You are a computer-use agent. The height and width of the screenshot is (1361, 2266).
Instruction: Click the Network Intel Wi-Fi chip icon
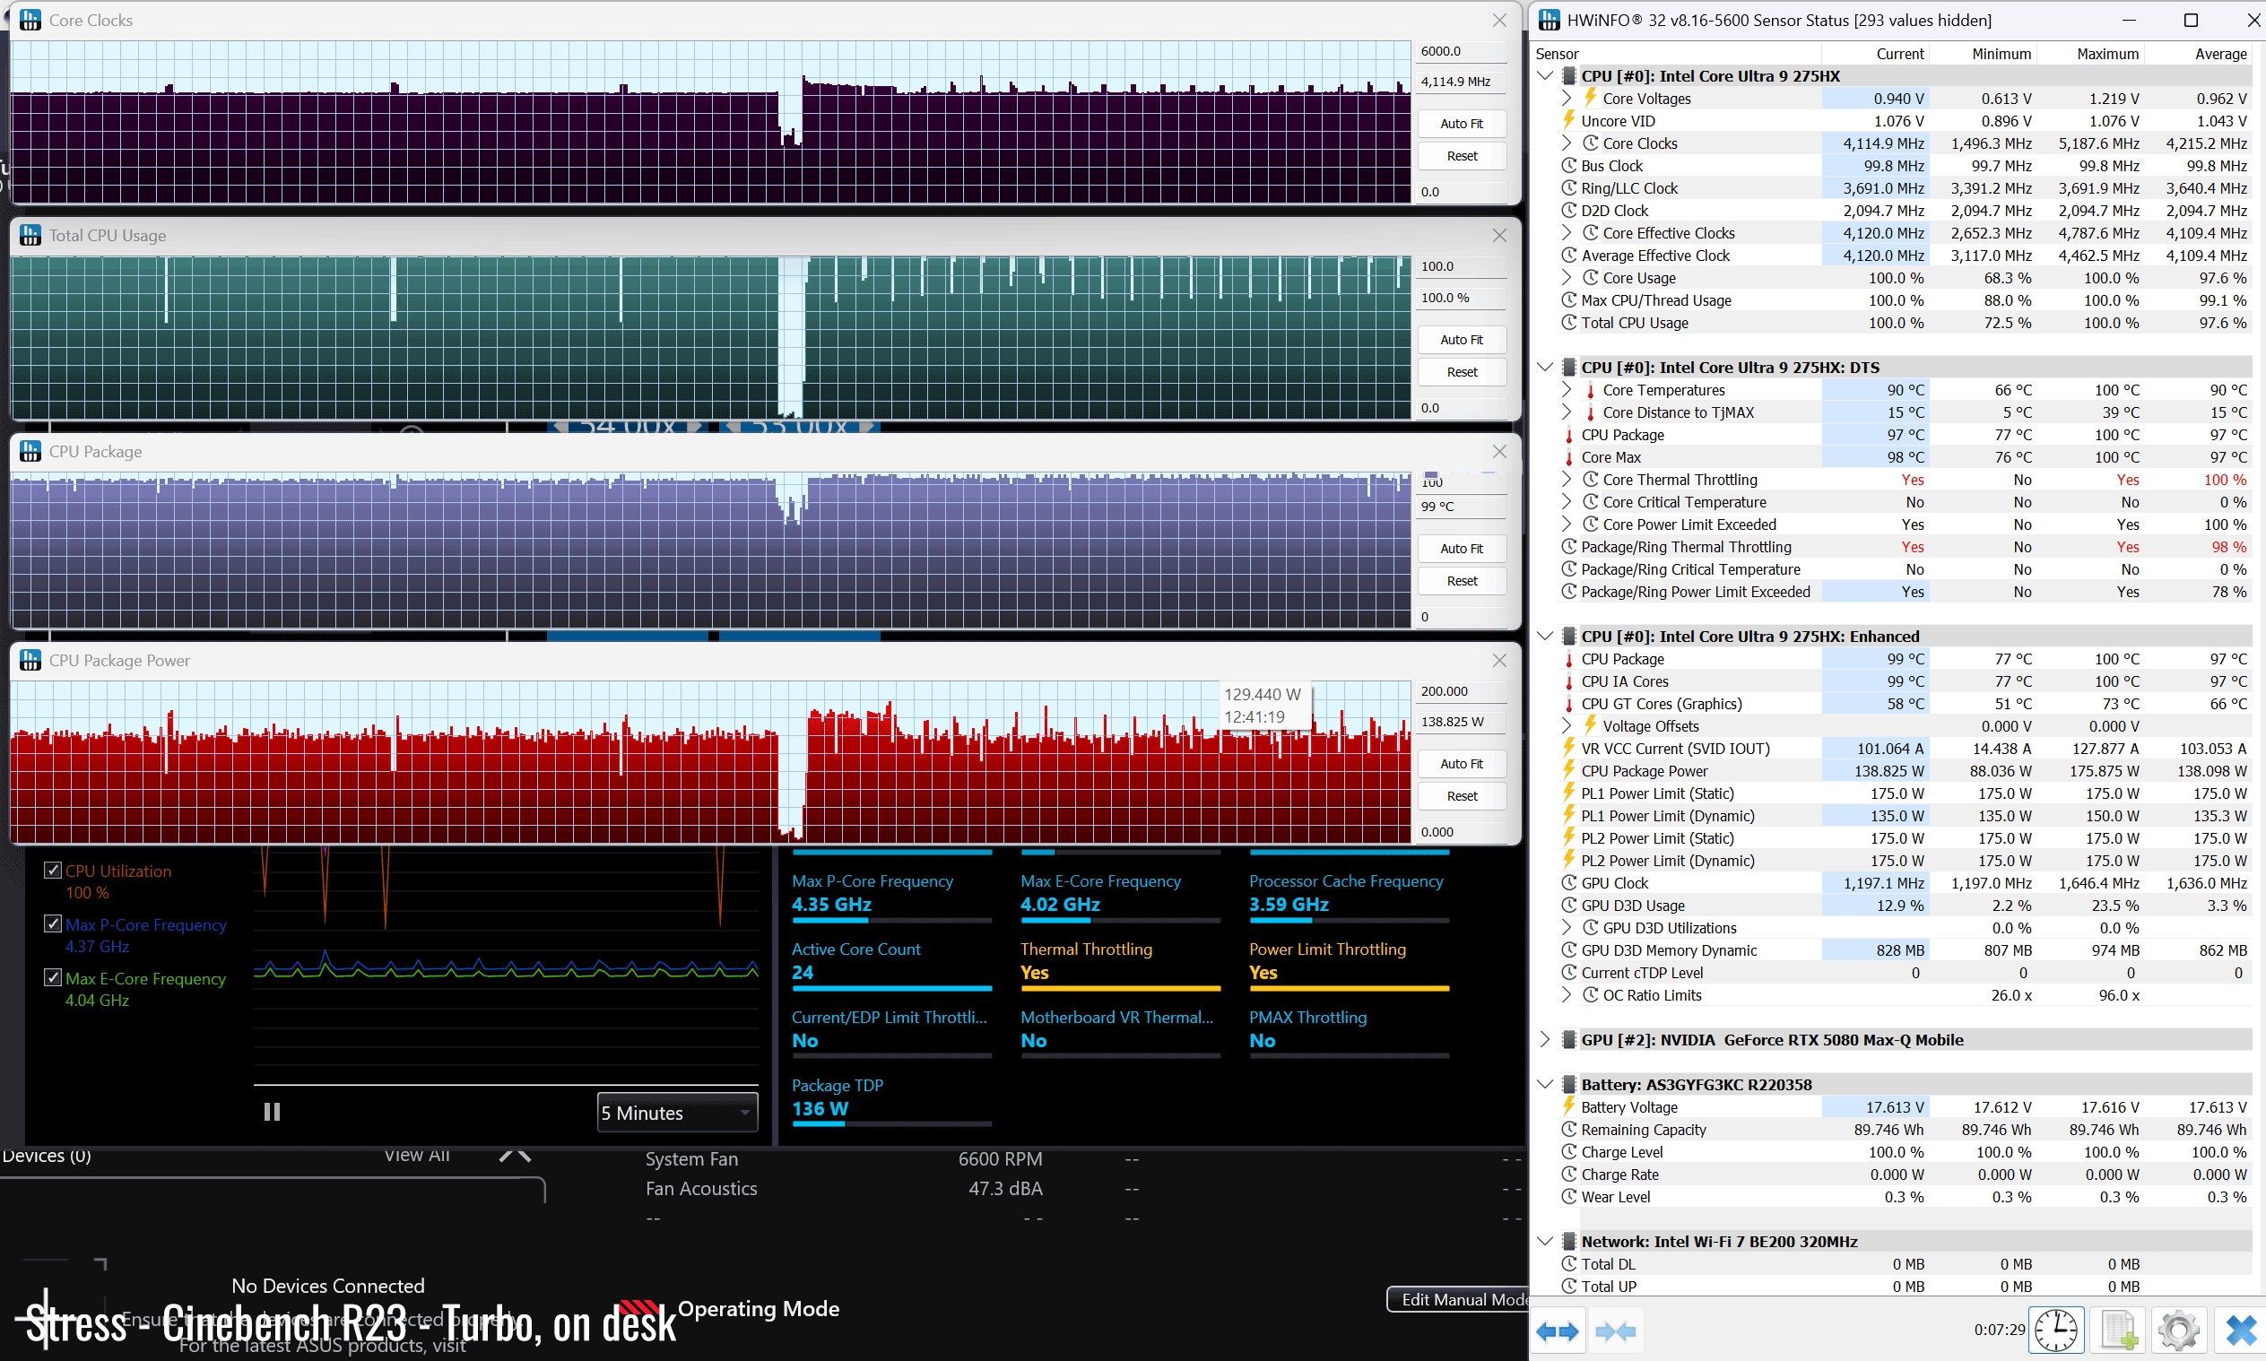tap(1569, 1241)
